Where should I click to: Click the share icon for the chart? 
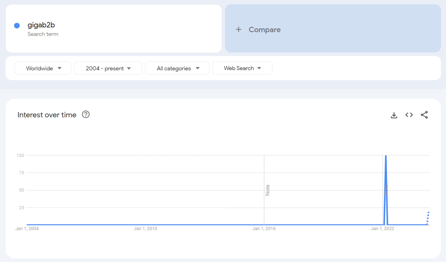click(424, 115)
